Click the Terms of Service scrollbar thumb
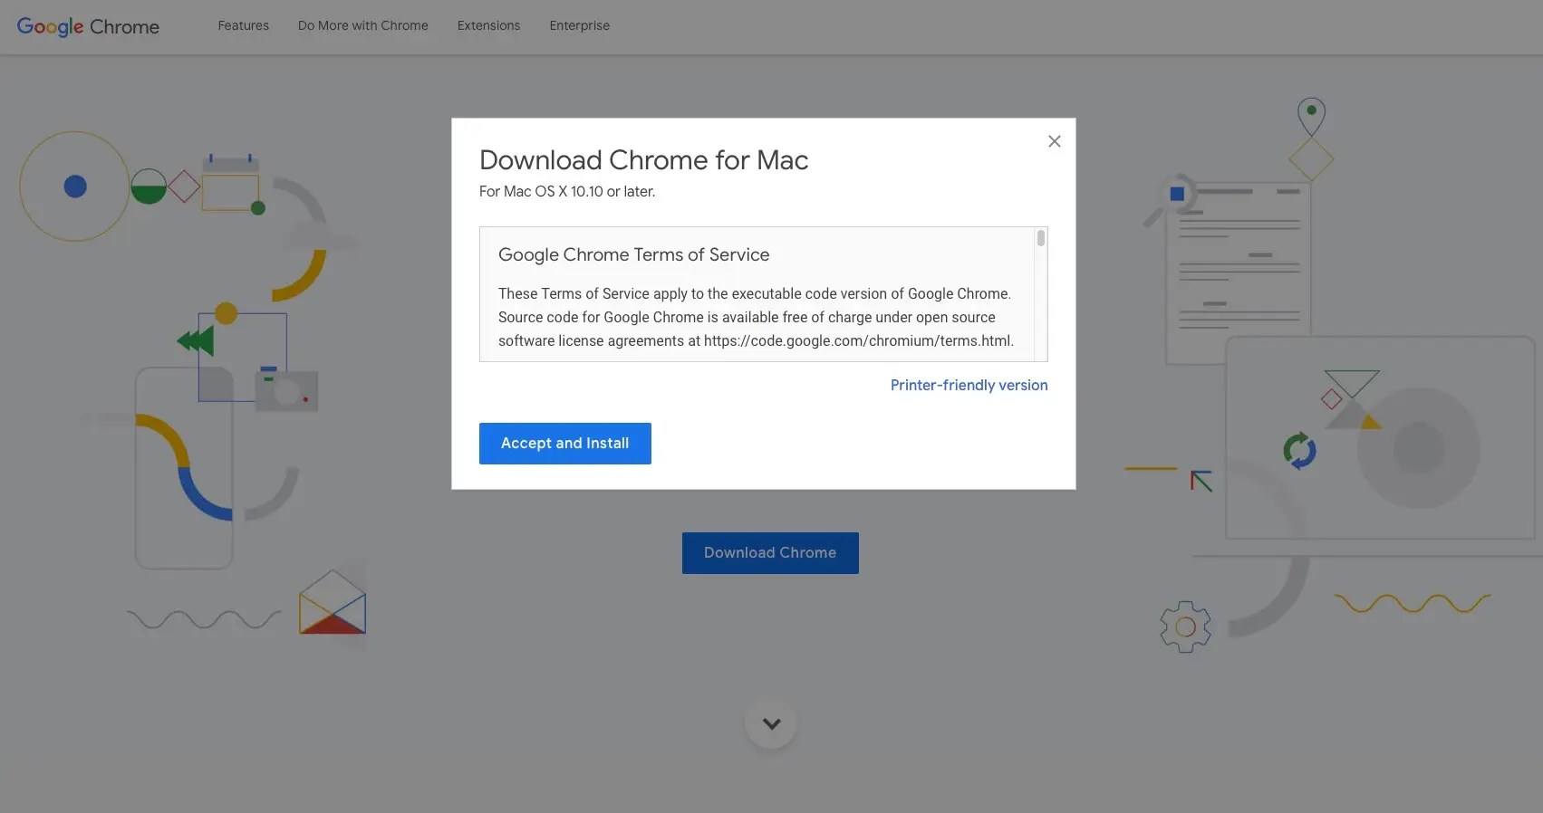 tap(1041, 238)
